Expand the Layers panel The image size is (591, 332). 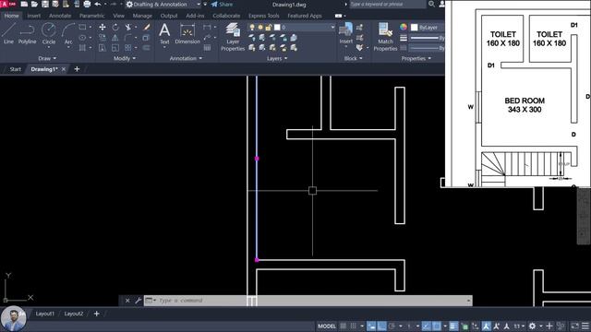(x=277, y=58)
